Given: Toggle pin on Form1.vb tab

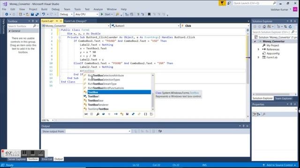Looking at the screenshot, I should tap(57, 21).
